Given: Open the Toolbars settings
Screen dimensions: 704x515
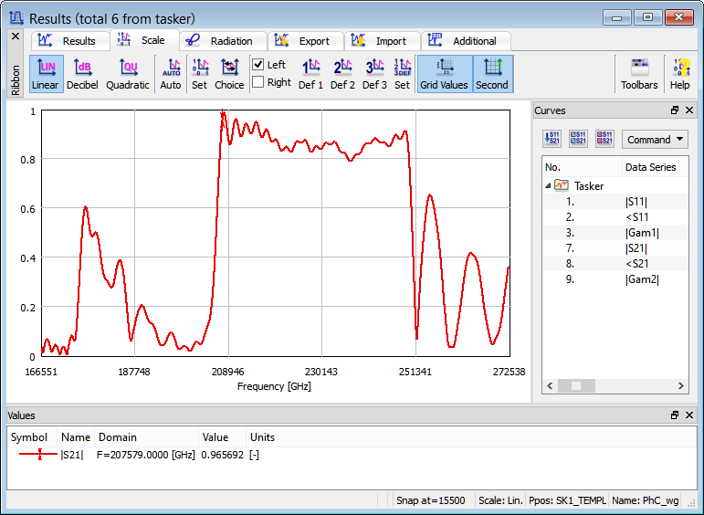Looking at the screenshot, I should [x=639, y=74].
